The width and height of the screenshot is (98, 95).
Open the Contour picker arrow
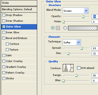[x=72, y=68]
